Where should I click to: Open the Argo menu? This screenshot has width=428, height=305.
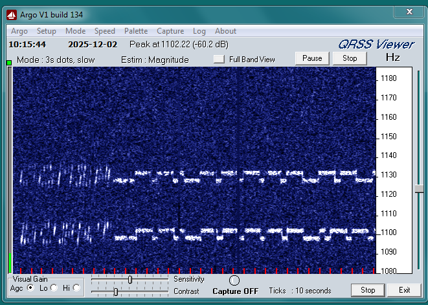[19, 31]
